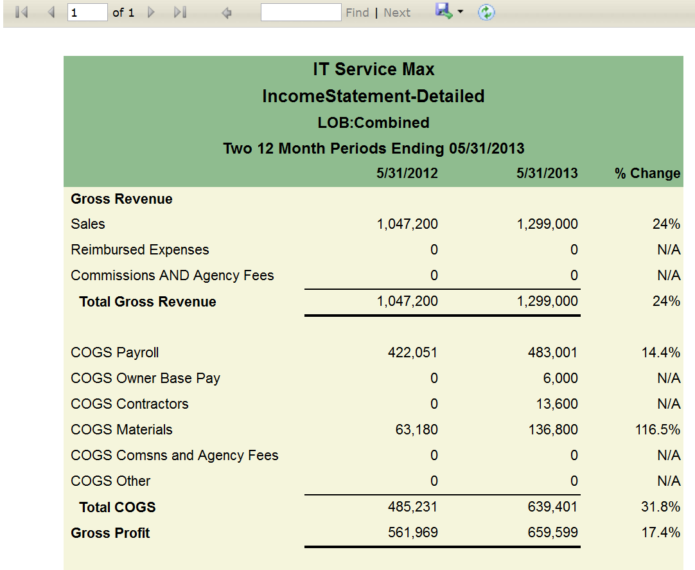Jump to the last page of report

(x=180, y=12)
